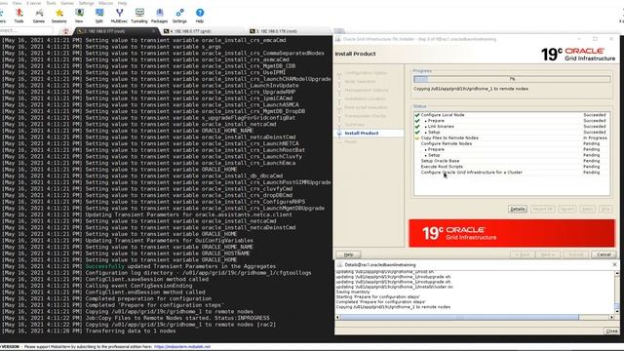
Task: Select the Install Product step in sidebar
Action: pos(362,134)
